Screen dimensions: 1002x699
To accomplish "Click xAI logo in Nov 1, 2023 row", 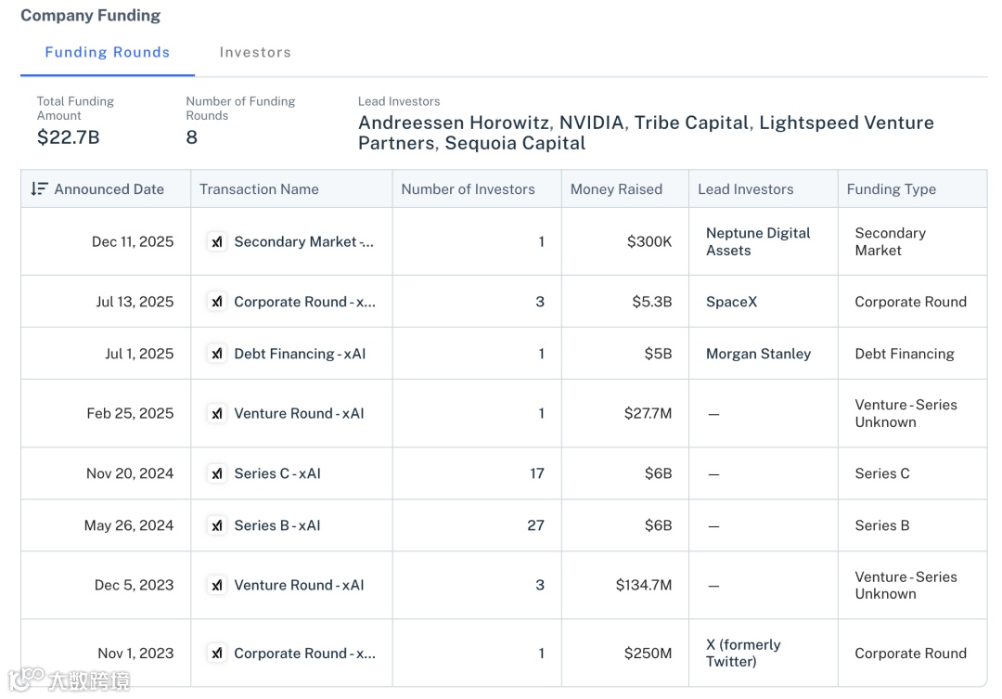I will pos(217,653).
